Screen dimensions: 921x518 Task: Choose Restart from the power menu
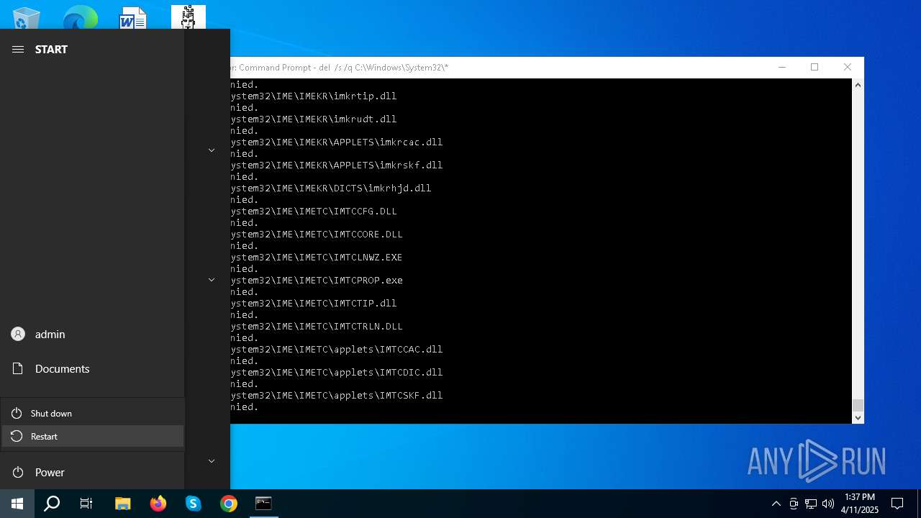pyautogui.click(x=93, y=437)
